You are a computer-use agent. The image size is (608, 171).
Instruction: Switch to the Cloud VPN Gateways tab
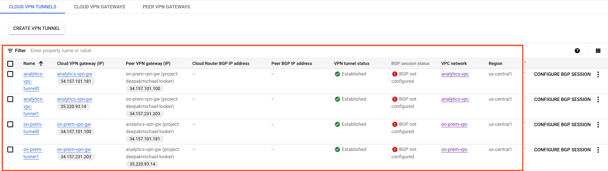tap(99, 7)
